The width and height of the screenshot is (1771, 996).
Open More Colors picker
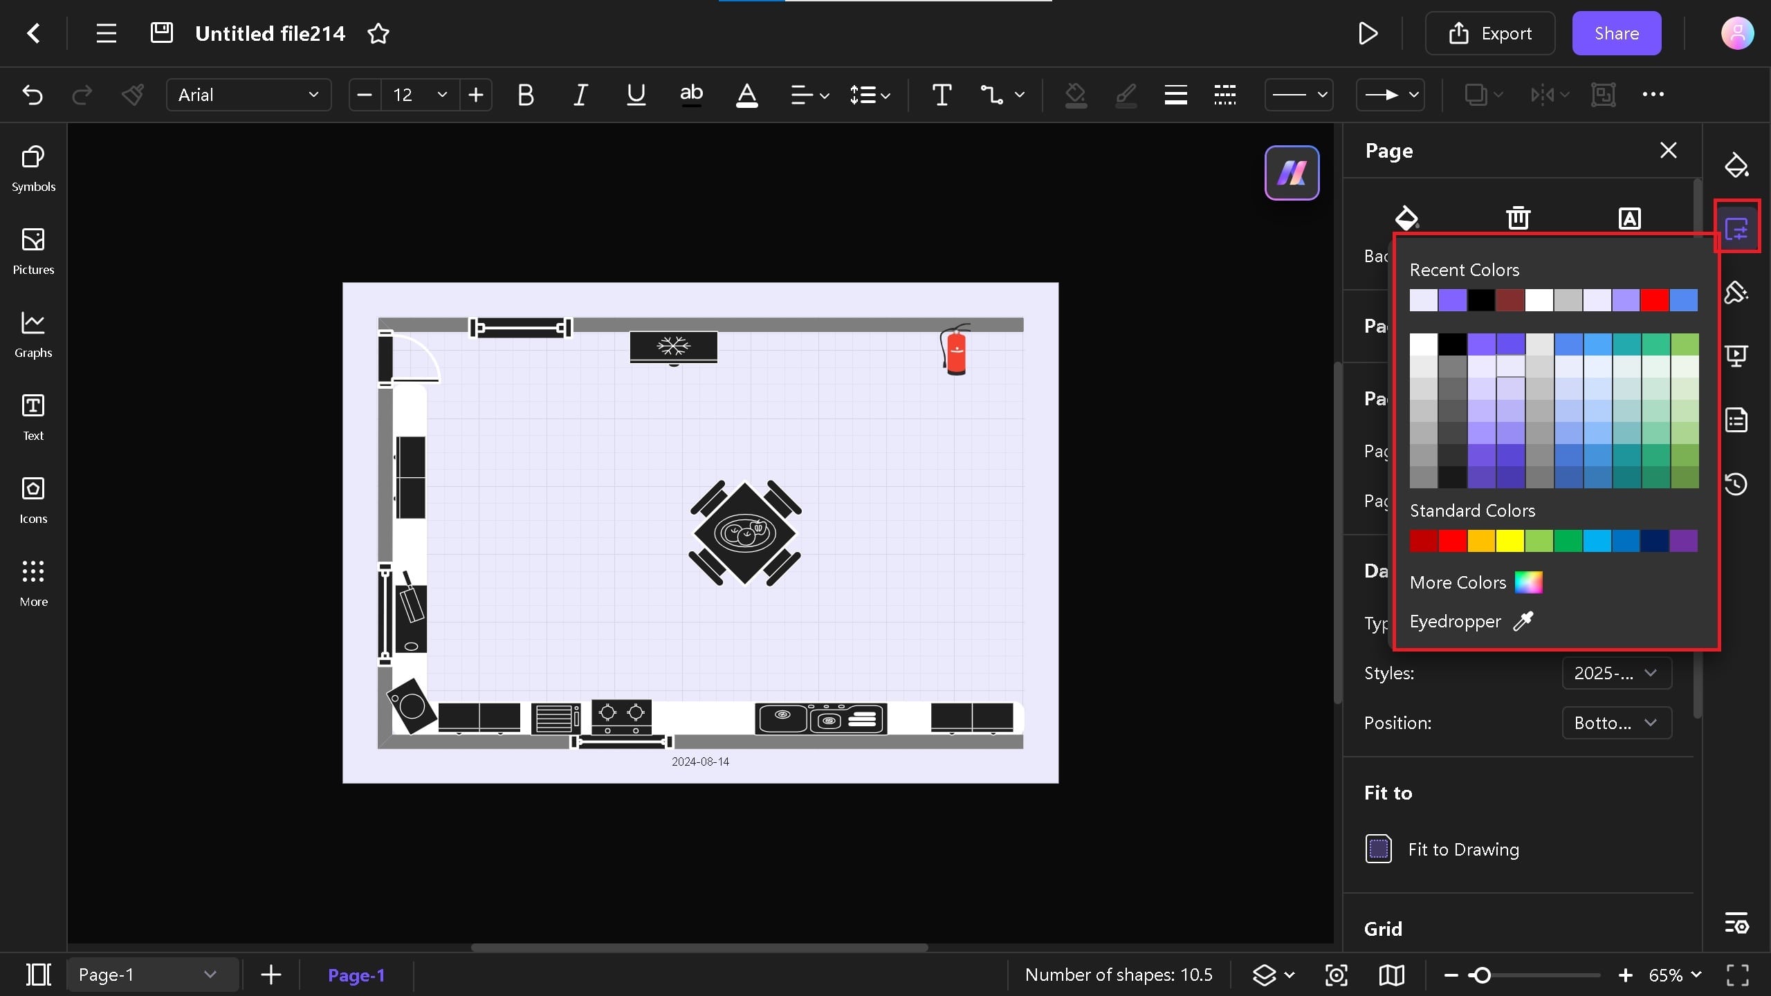[x=1476, y=582]
